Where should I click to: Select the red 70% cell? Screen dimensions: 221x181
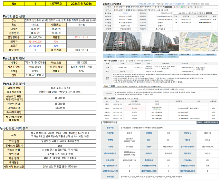point(56,41)
